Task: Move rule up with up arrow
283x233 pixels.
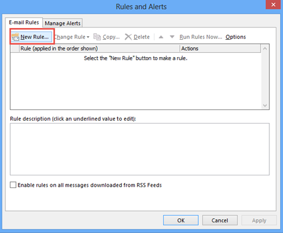Action: tap(161, 37)
